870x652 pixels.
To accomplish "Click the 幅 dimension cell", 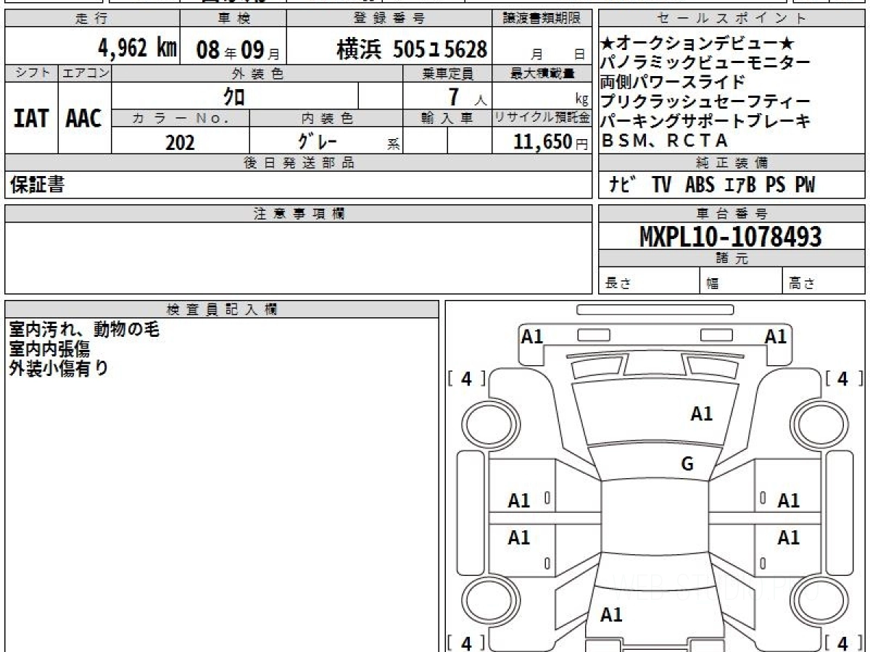I will (741, 282).
